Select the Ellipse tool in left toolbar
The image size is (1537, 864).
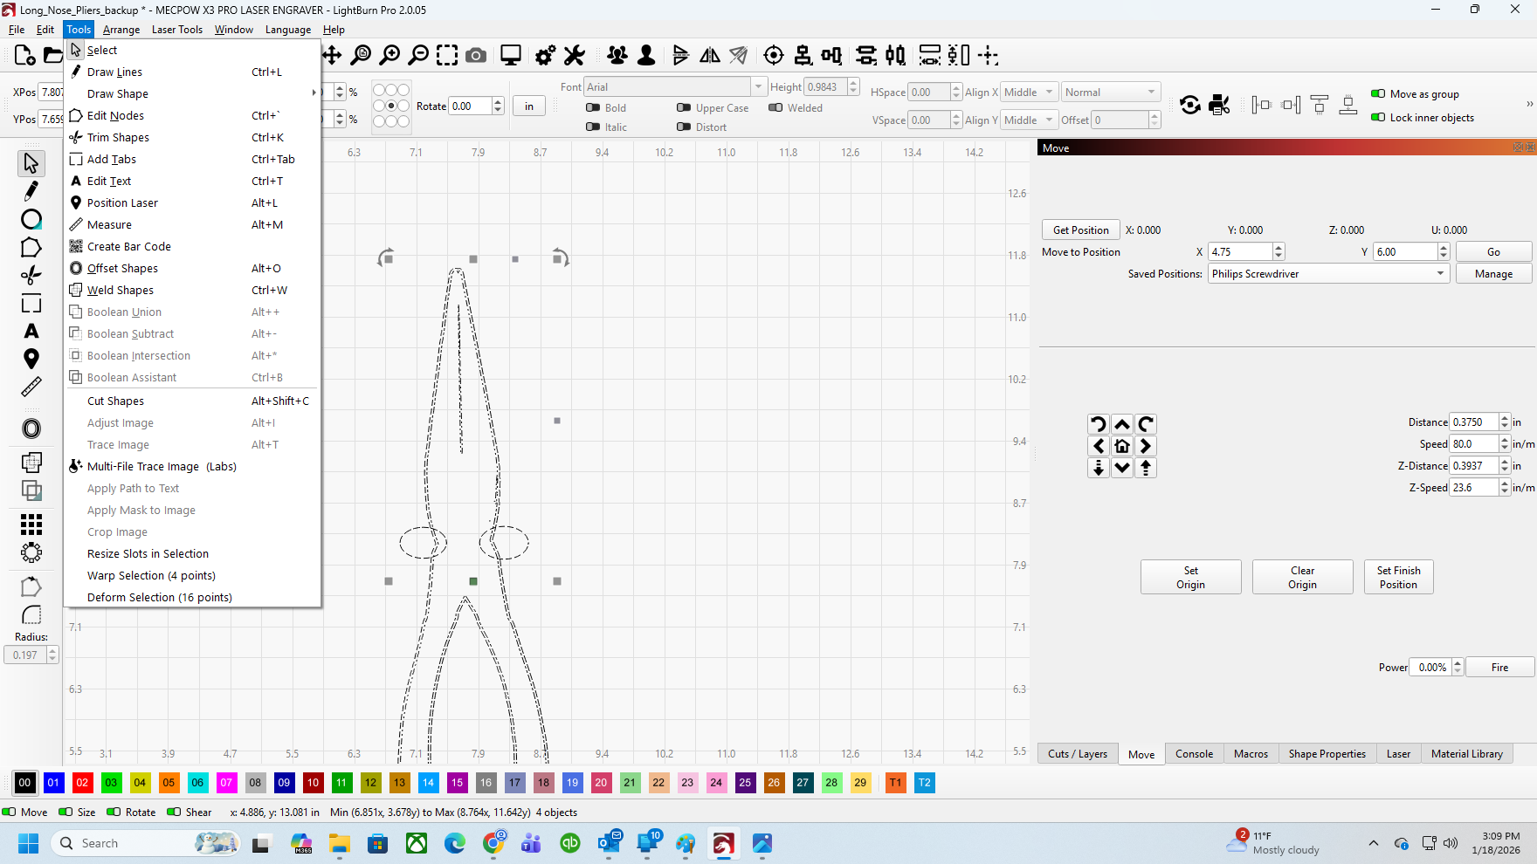click(31, 219)
